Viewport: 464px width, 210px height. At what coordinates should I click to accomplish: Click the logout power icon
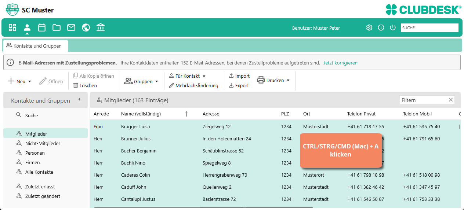pos(393,27)
